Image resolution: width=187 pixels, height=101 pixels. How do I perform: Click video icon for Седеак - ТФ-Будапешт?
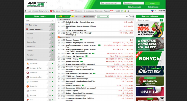click(87, 56)
